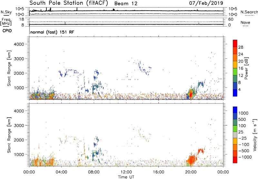Pick the bright blue bottom segment of the Power colorbar
Viewport: 258px width, 179px height.
[x=235, y=93]
